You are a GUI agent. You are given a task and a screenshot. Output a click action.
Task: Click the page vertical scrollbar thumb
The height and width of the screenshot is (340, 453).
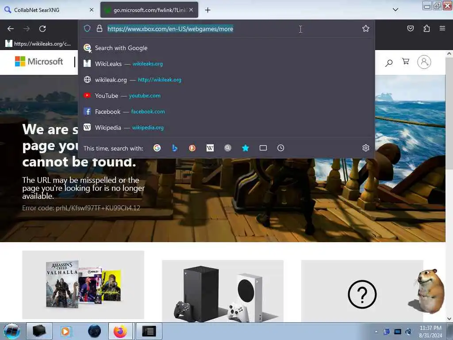pyautogui.click(x=449, y=113)
